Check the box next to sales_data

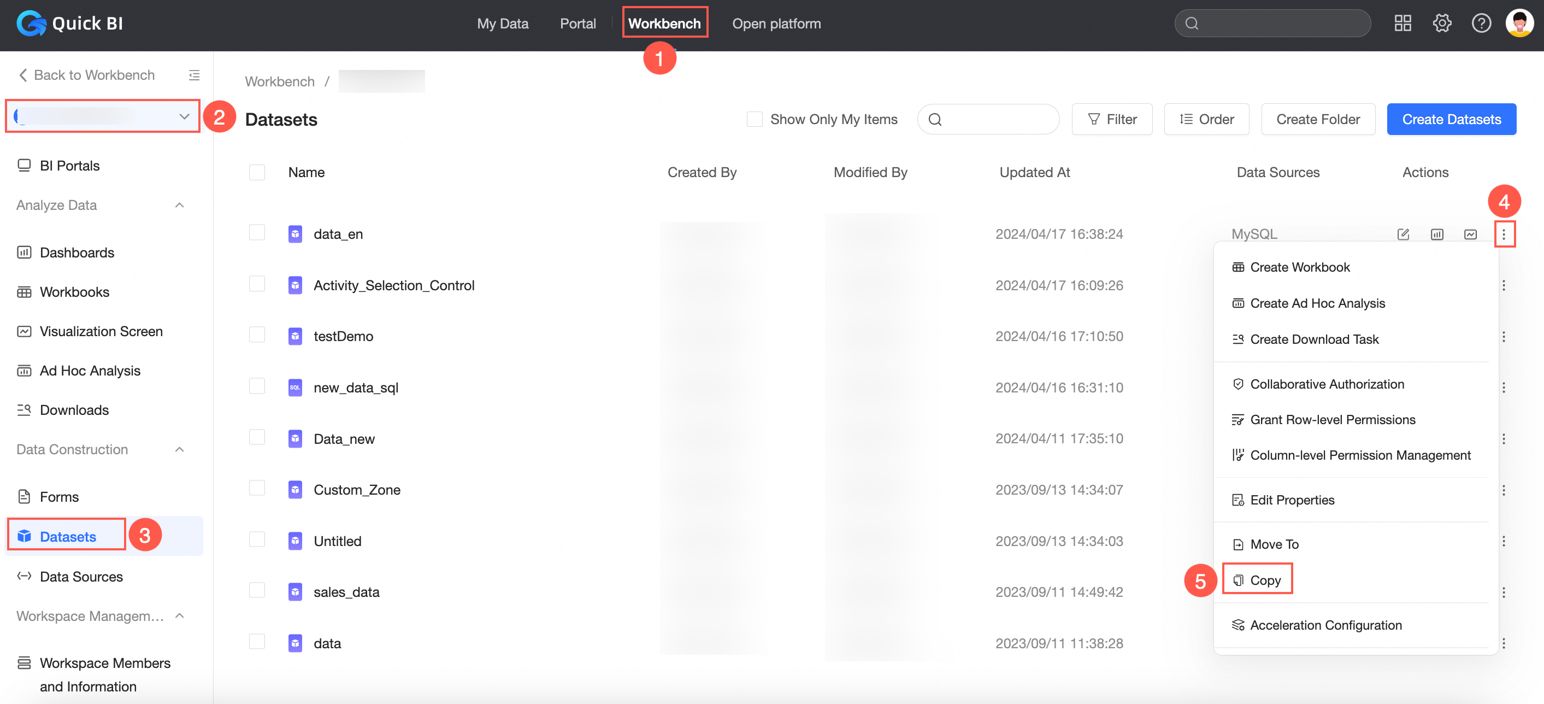(257, 591)
